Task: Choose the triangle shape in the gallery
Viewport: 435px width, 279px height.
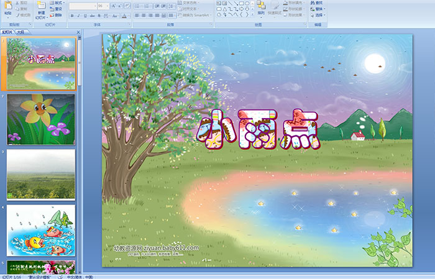Action: point(225,9)
